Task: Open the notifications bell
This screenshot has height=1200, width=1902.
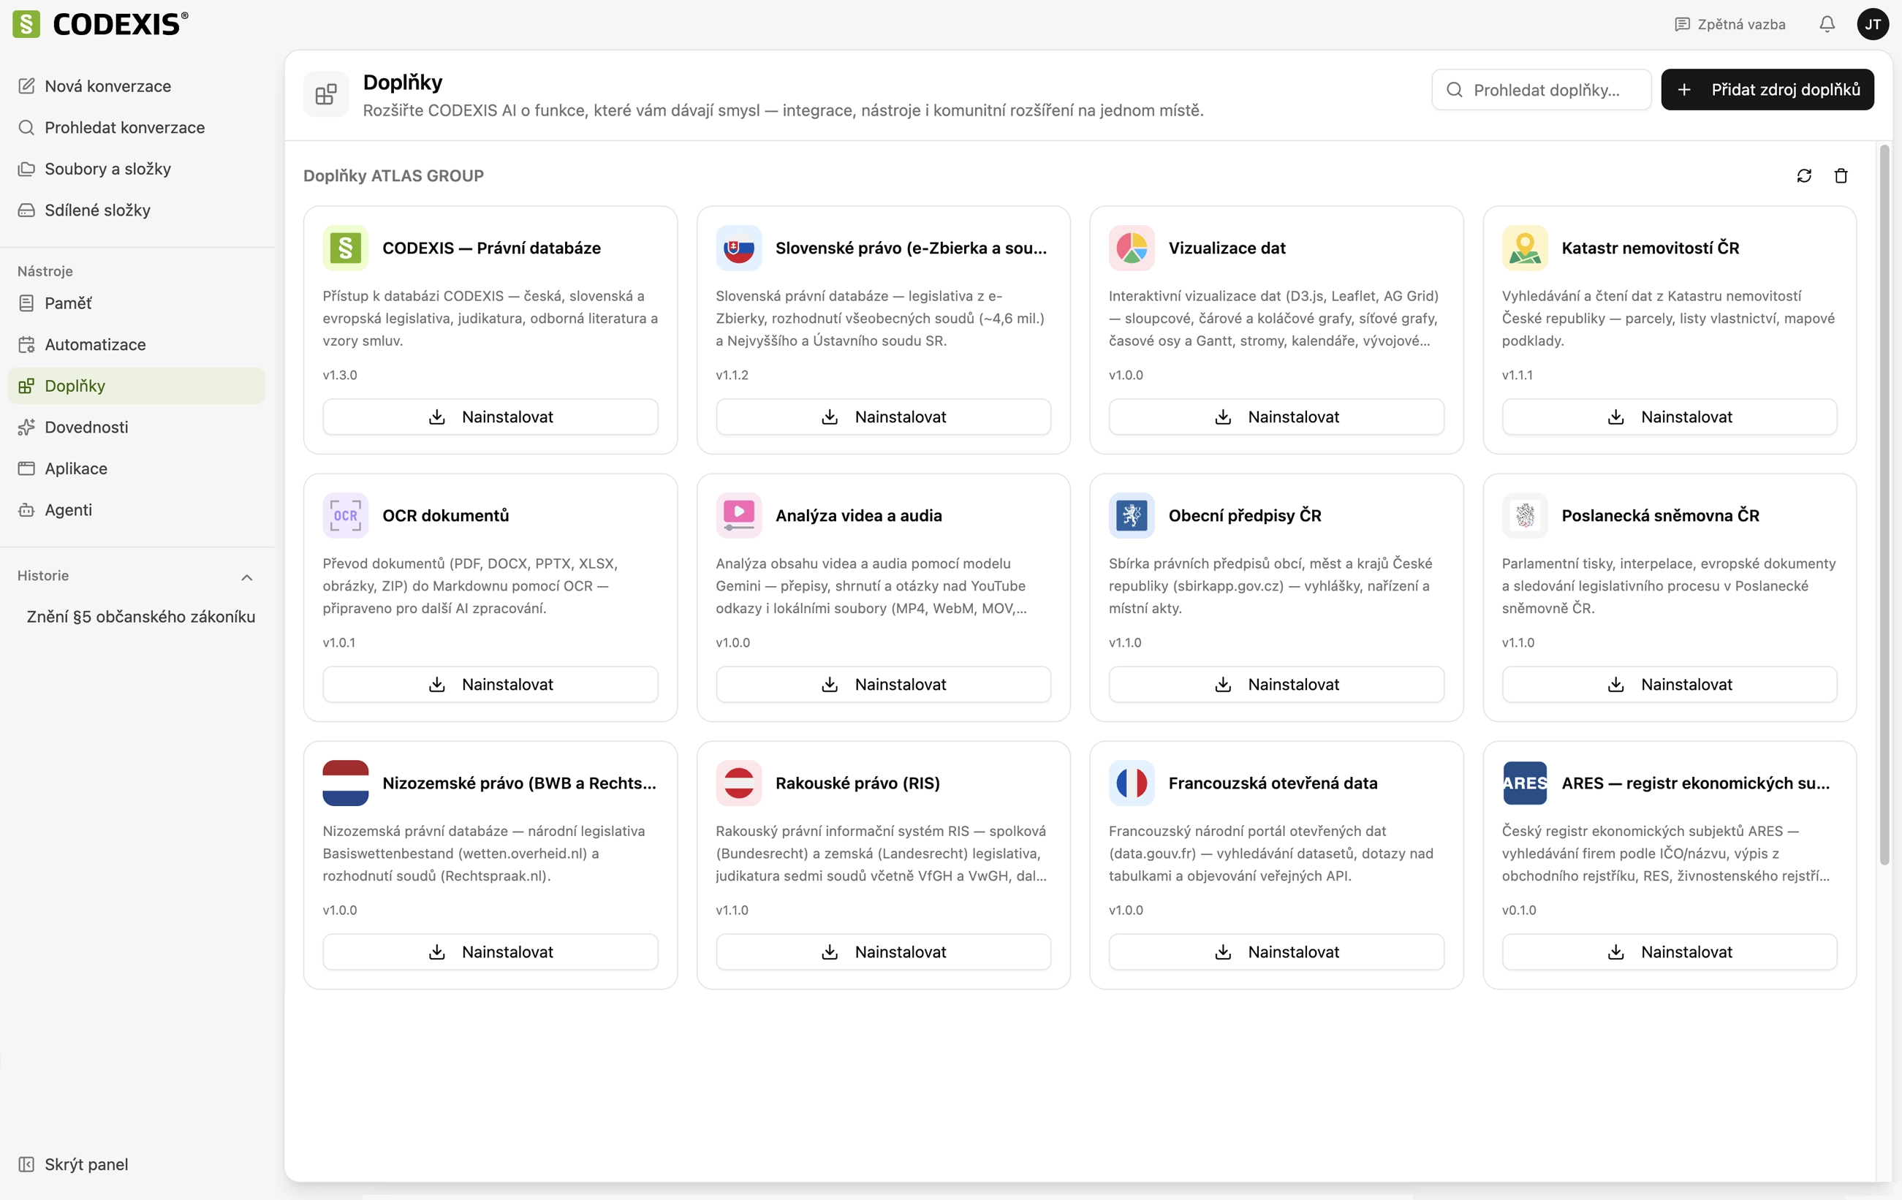Action: coord(1827,24)
